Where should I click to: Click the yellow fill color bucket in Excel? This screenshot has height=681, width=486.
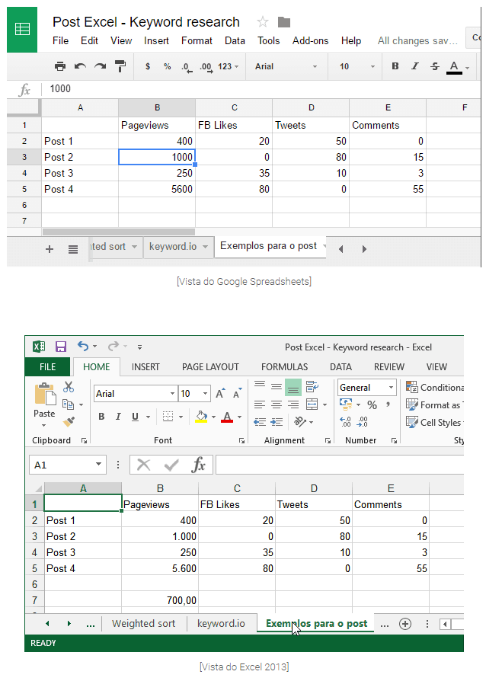coord(201,417)
